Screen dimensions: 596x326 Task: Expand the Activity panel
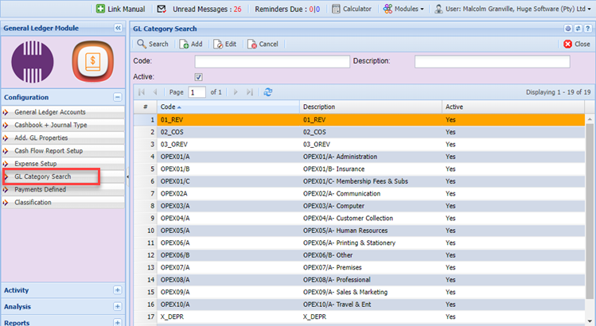pyautogui.click(x=117, y=290)
